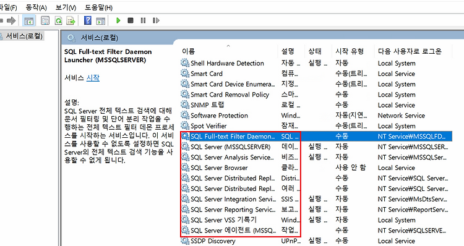Viewport: 464px width, 246px height.
Task: Click the Restart Service toolbar icon
Action: click(156, 20)
